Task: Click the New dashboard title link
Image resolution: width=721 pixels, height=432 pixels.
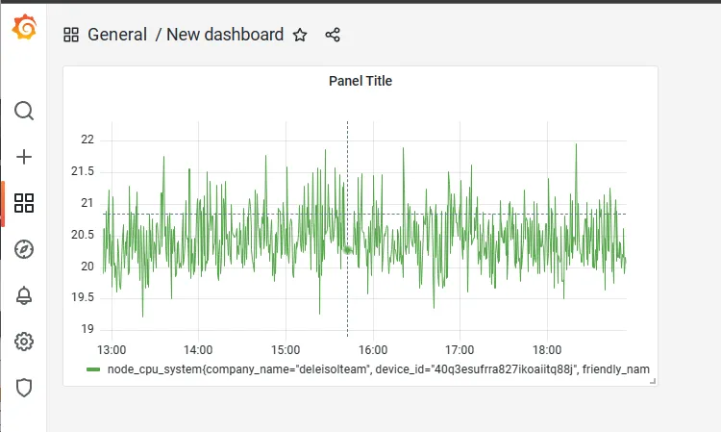Action: 225,35
